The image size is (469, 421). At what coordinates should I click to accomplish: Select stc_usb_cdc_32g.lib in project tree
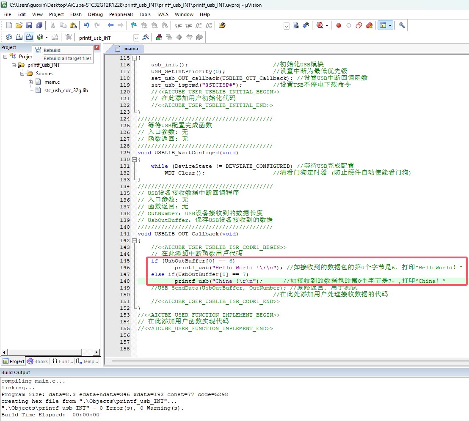pyautogui.click(x=66, y=90)
